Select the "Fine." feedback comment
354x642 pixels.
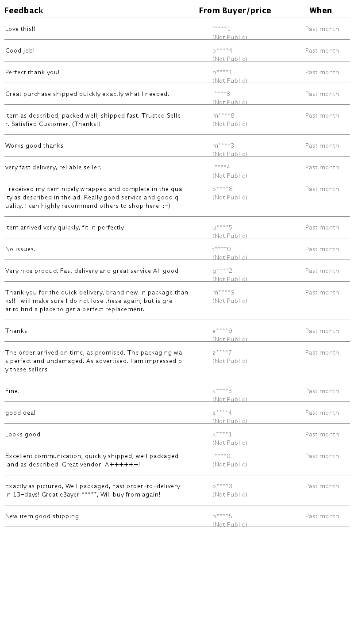[12, 391]
